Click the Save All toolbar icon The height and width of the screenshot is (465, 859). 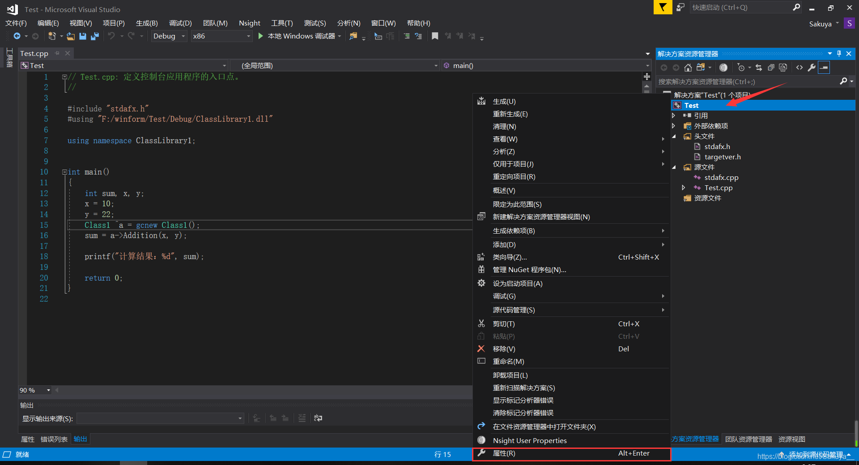[95, 36]
